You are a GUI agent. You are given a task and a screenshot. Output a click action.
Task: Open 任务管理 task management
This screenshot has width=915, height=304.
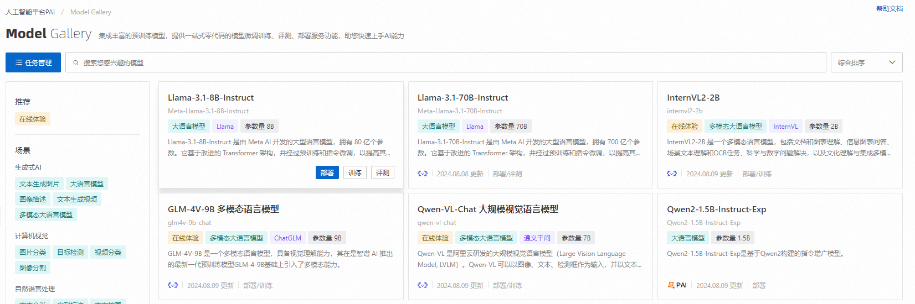(33, 62)
